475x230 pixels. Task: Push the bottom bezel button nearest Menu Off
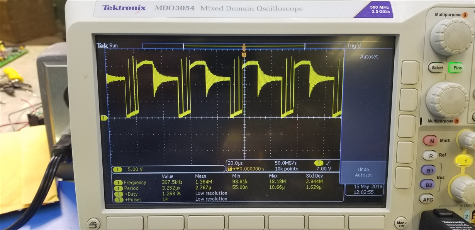coord(366,223)
